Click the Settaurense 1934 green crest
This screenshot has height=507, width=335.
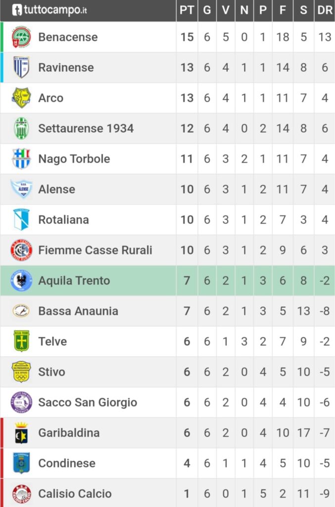click(21, 128)
